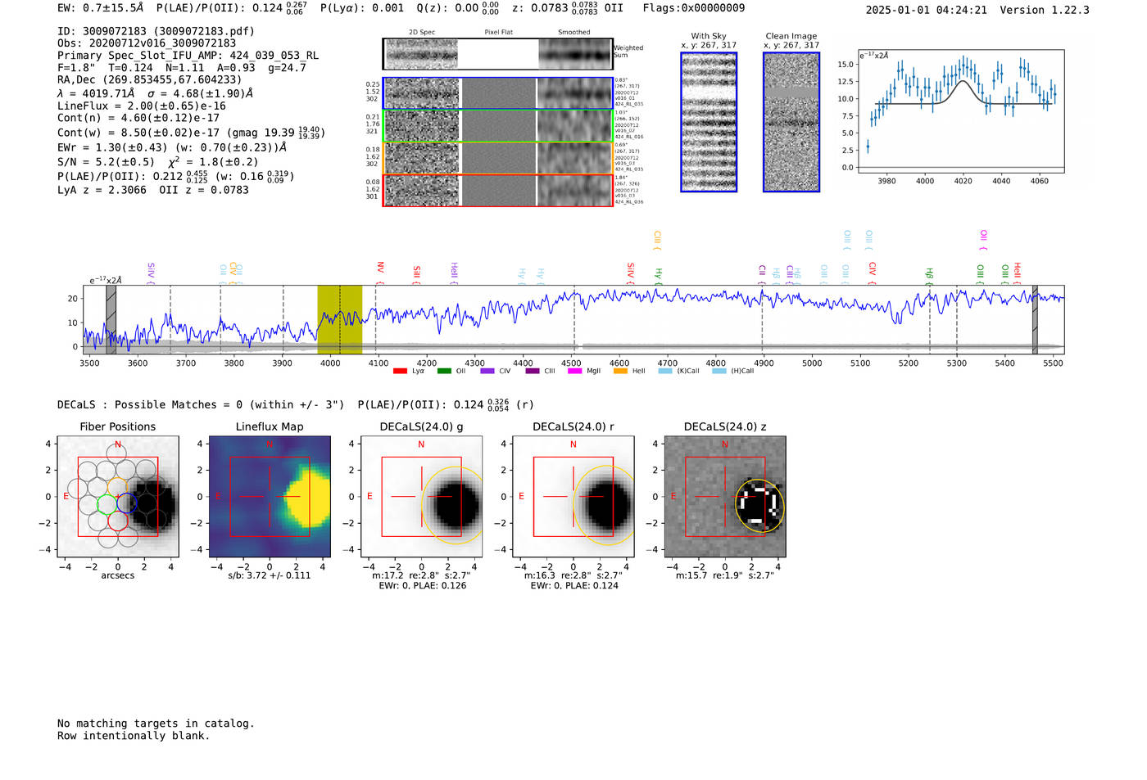Click the Weighted Sum label
The height and width of the screenshot is (780, 1147).
pos(628,52)
